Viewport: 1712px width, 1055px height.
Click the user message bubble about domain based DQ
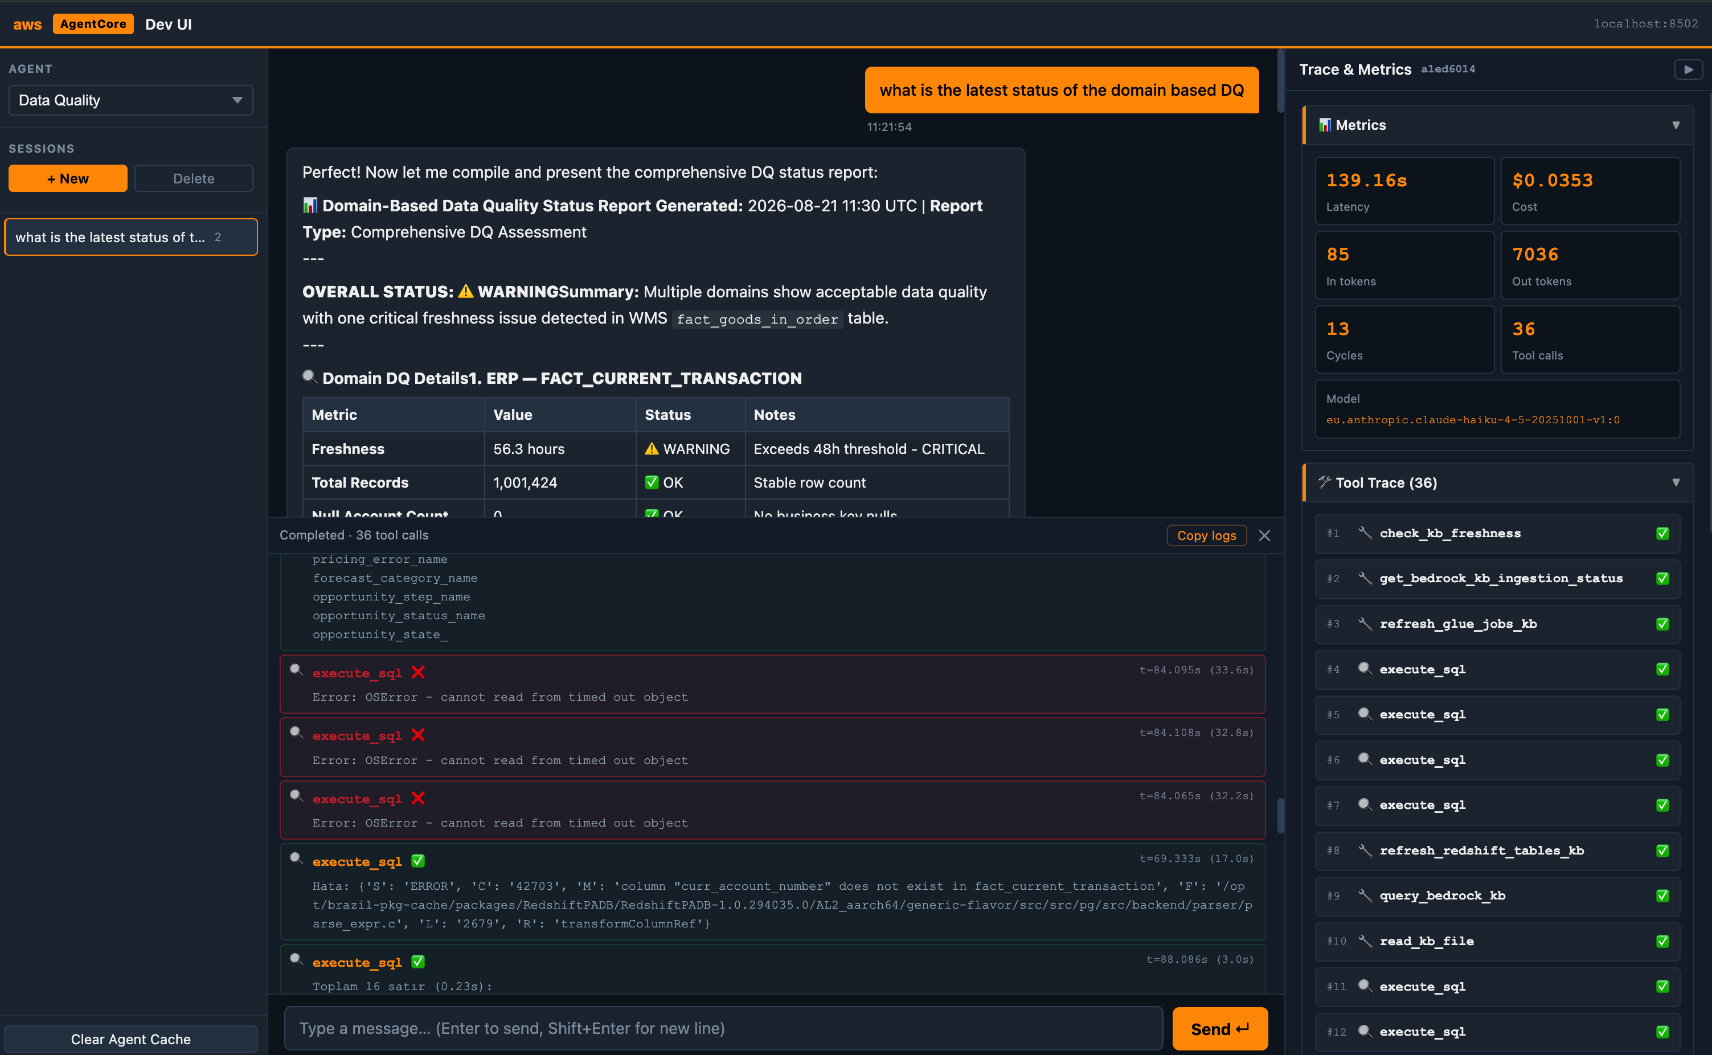click(x=1062, y=90)
